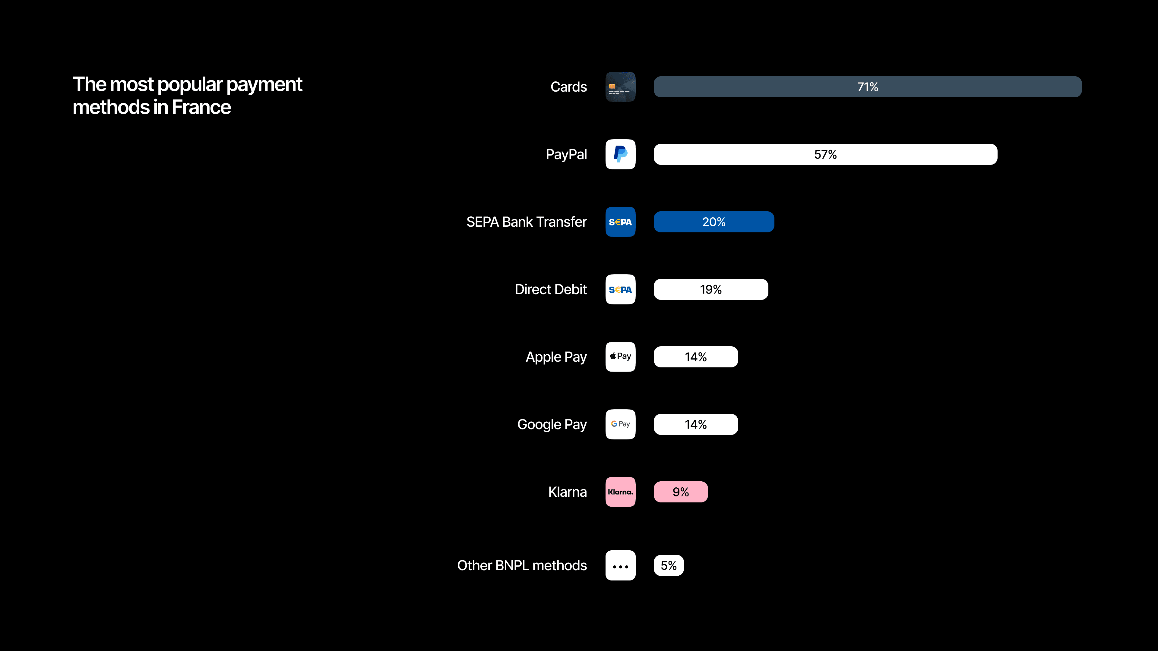Click the 19% Direct Debit bar

coord(711,289)
